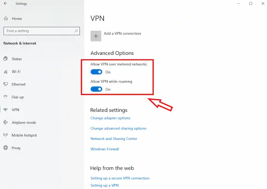The image size is (267, 189).
Task: Minimize the Settings window
Action: pyautogui.click(x=238, y=3)
